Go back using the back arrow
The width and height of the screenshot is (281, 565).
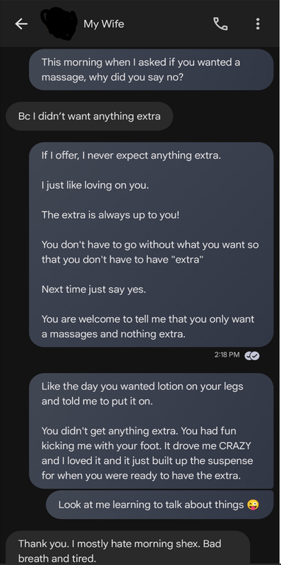(21, 24)
